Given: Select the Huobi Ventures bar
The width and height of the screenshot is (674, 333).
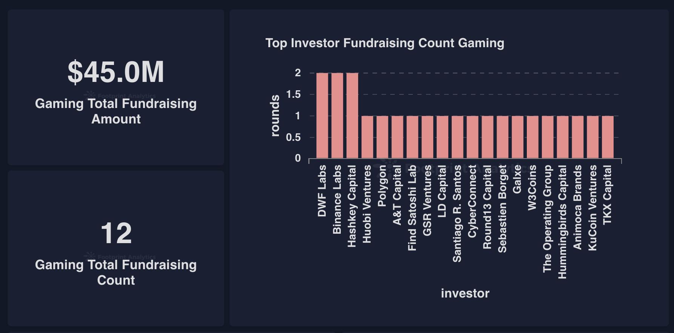Looking at the screenshot, I should pos(367,137).
